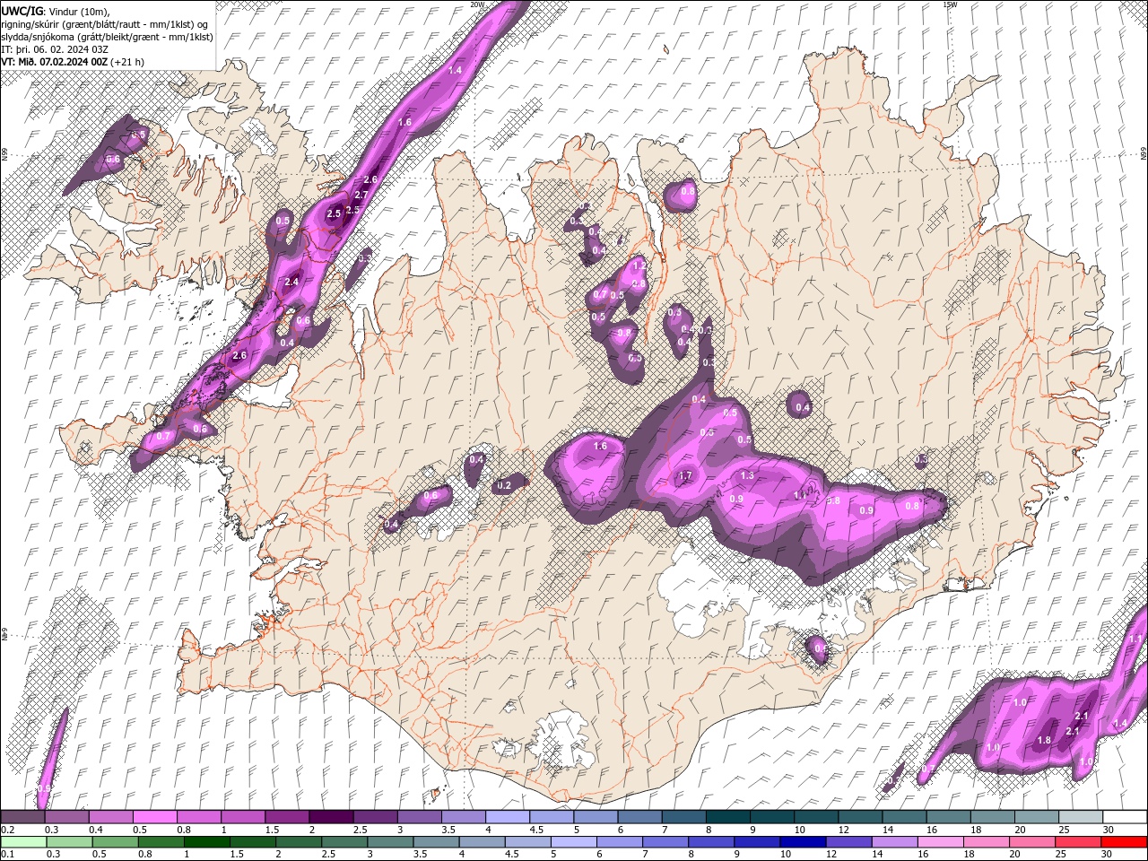Click the bright pink 0.5–0.8 swatch, top legend row

point(154,817)
